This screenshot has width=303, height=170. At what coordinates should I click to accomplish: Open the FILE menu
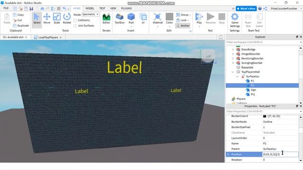tap(6, 8)
